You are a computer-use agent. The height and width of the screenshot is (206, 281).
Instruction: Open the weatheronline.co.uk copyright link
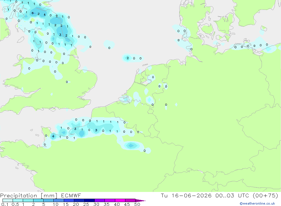tap(257, 203)
